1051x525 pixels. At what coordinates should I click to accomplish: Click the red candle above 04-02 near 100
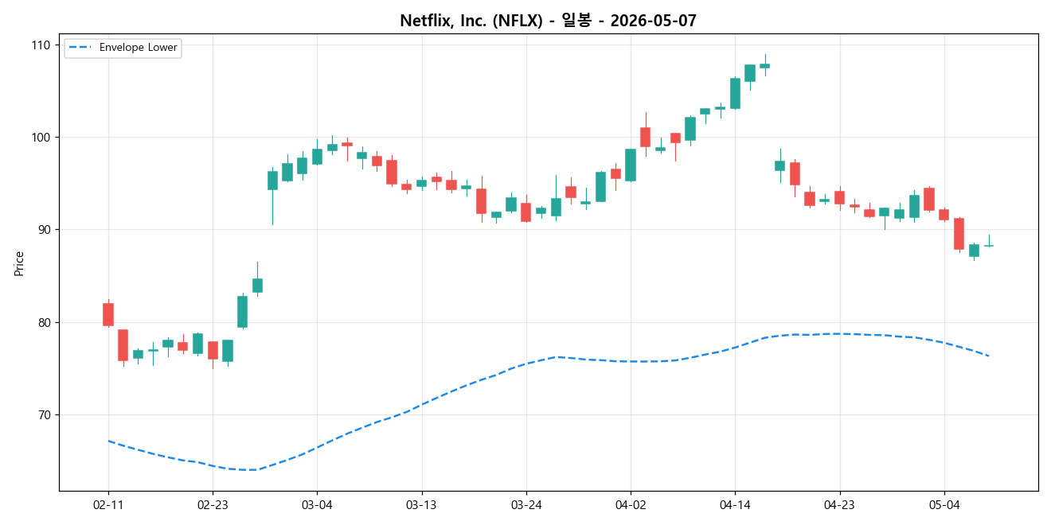(645, 137)
